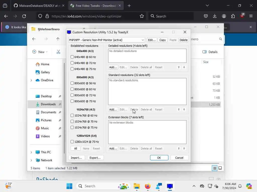The height and width of the screenshot is (192, 257).
Task: Check 1280x1024 @ 75 Hz resolution
Action: (72, 142)
